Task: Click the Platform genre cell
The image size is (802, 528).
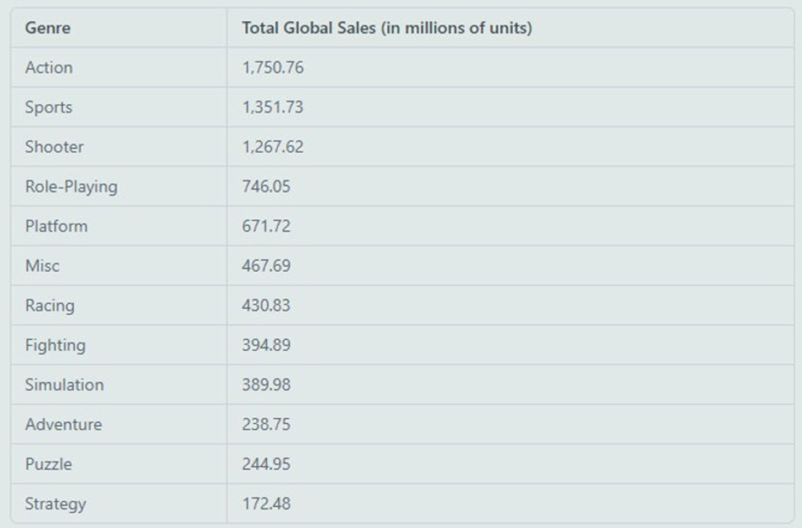Action: coord(56,226)
